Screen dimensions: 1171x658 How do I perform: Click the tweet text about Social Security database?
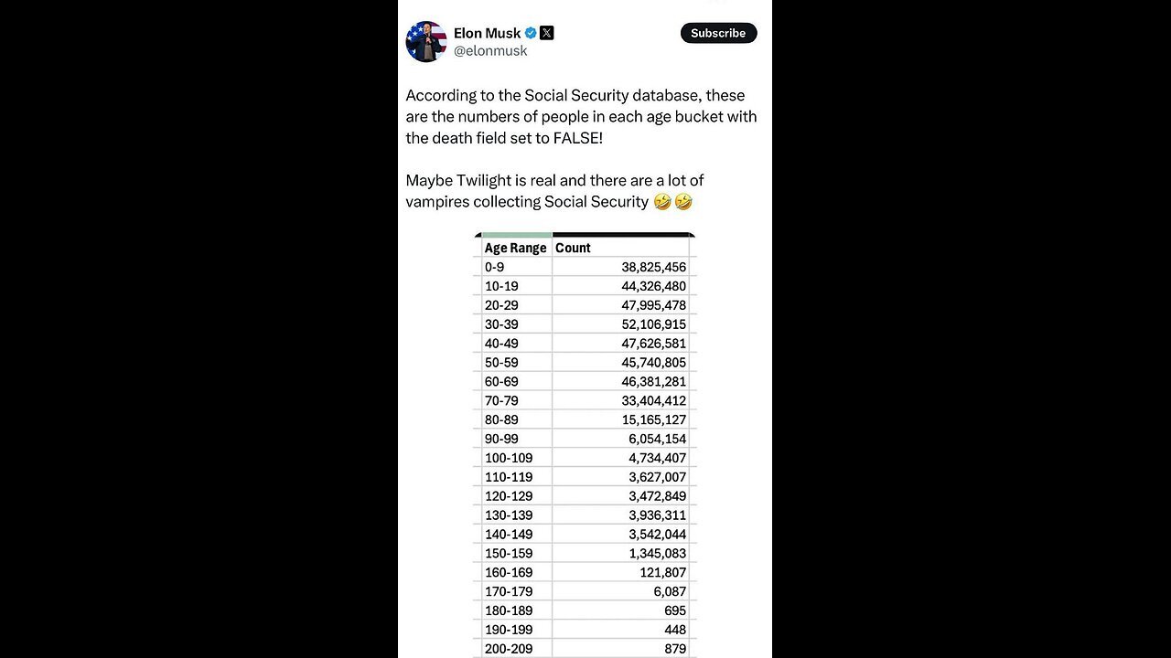click(x=582, y=116)
